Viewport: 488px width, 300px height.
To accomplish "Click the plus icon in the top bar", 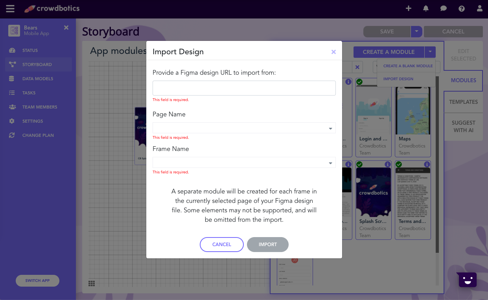I will click(x=409, y=8).
